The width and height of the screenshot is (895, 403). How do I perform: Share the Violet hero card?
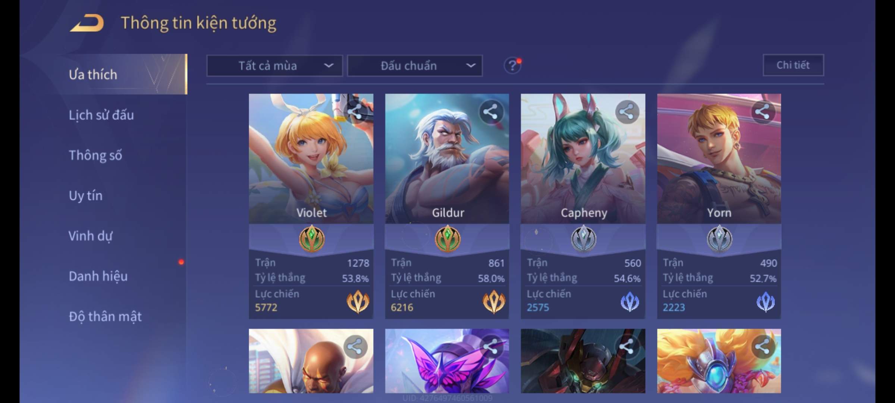point(355,112)
